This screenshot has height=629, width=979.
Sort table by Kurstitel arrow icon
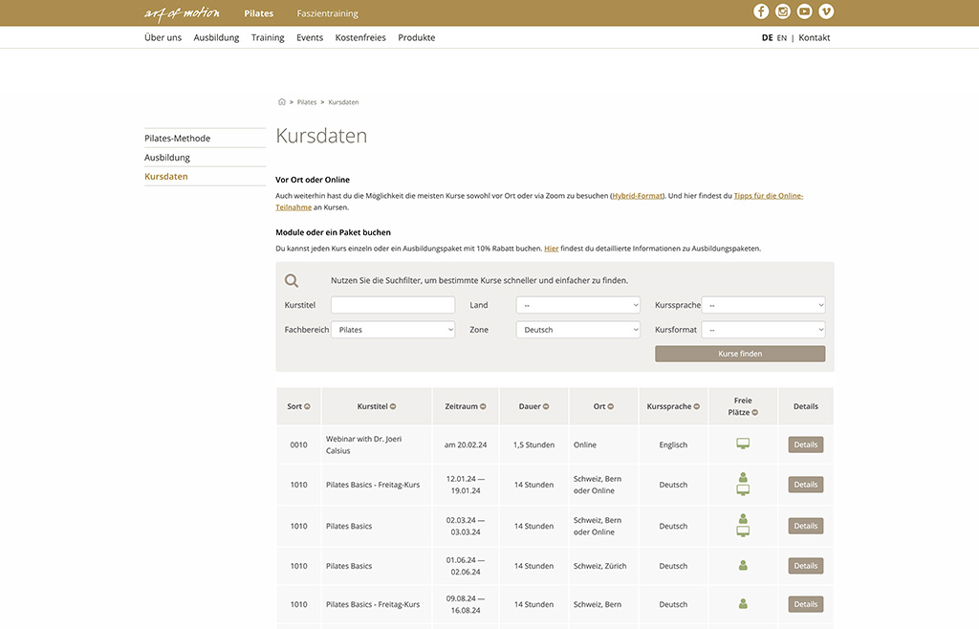click(393, 406)
